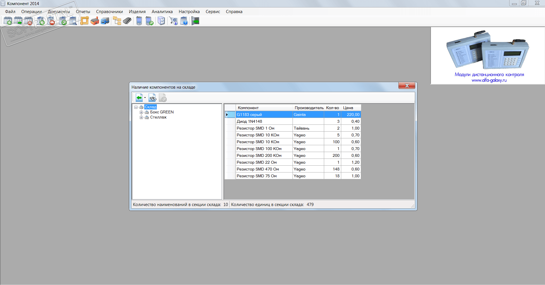Click the greyed document checkmark icon

click(x=163, y=98)
